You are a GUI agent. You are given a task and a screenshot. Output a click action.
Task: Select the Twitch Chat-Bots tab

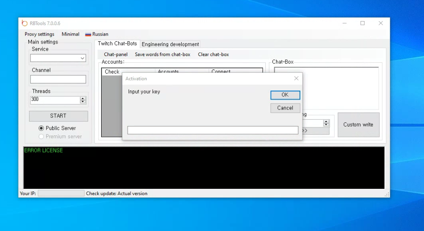[x=117, y=44]
